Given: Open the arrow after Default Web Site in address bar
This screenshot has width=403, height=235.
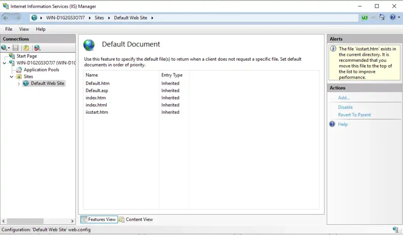Looking at the screenshot, I should (152, 18).
